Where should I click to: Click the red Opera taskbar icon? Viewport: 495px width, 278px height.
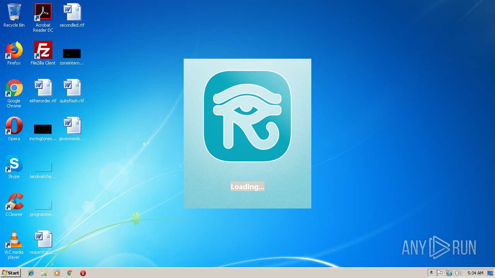pos(83,273)
